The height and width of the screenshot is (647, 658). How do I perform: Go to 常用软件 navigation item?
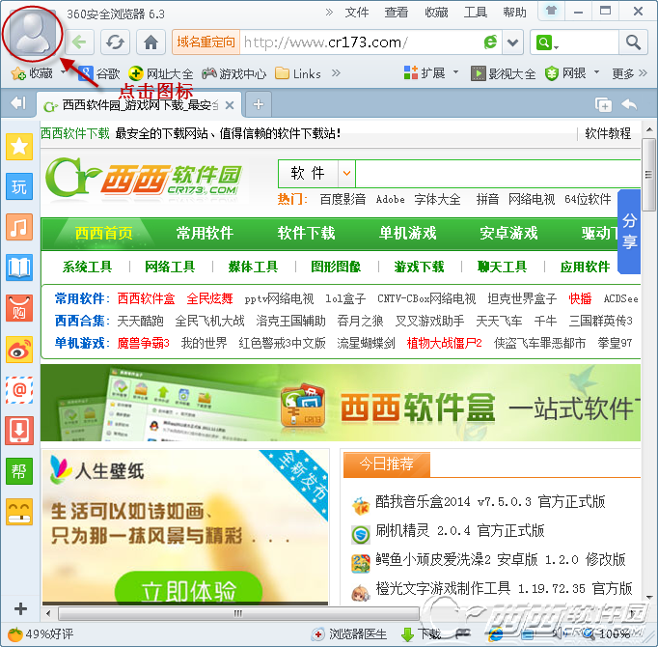pyautogui.click(x=205, y=233)
